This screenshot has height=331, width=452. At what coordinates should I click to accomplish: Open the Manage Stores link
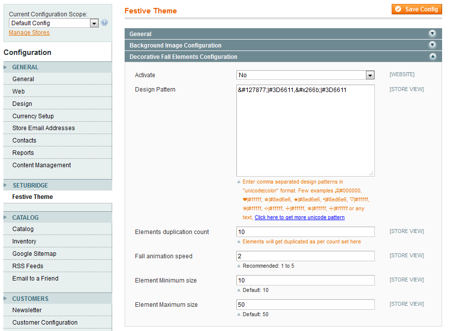pyautogui.click(x=29, y=33)
